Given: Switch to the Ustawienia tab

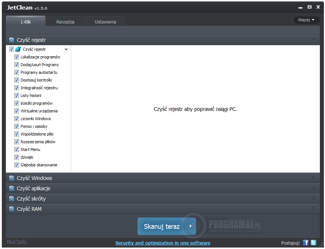Looking at the screenshot, I should click(105, 21).
